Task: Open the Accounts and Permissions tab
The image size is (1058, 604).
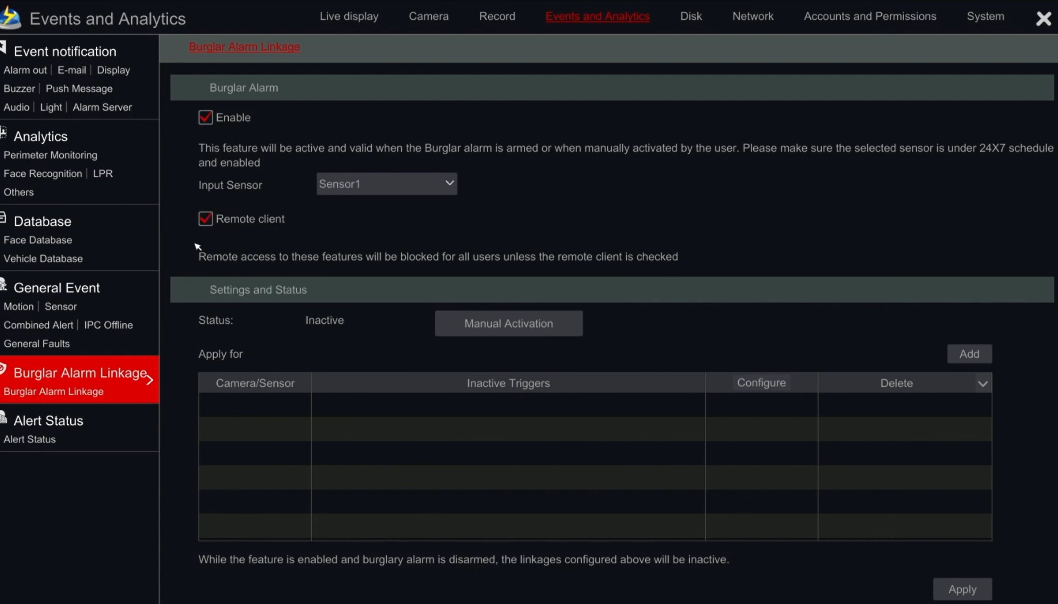Action: click(x=869, y=16)
